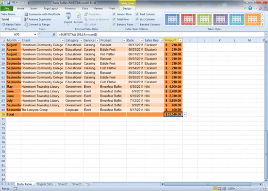The image size is (268, 191).
Task: Click the Undo icon in title bar
Action: [x=13, y=3]
